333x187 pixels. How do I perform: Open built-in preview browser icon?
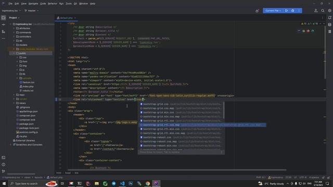[x=299, y=31]
